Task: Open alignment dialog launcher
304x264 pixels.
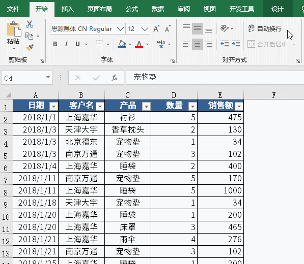Action: [x=298, y=61]
